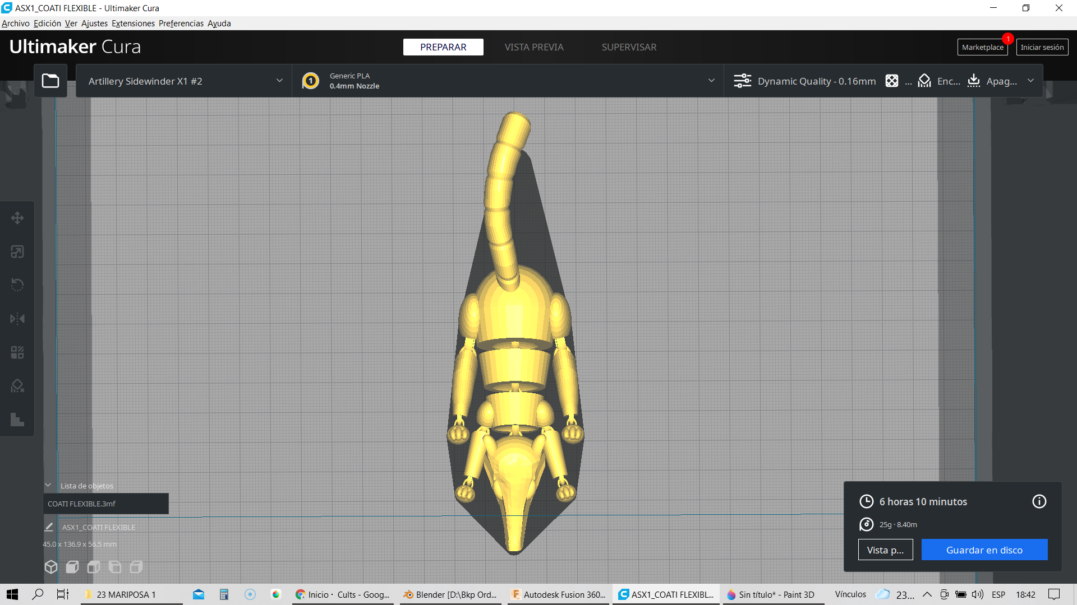Open Artillery Sidewinder X1 printer dropdown
The image size is (1077, 605).
click(x=184, y=81)
